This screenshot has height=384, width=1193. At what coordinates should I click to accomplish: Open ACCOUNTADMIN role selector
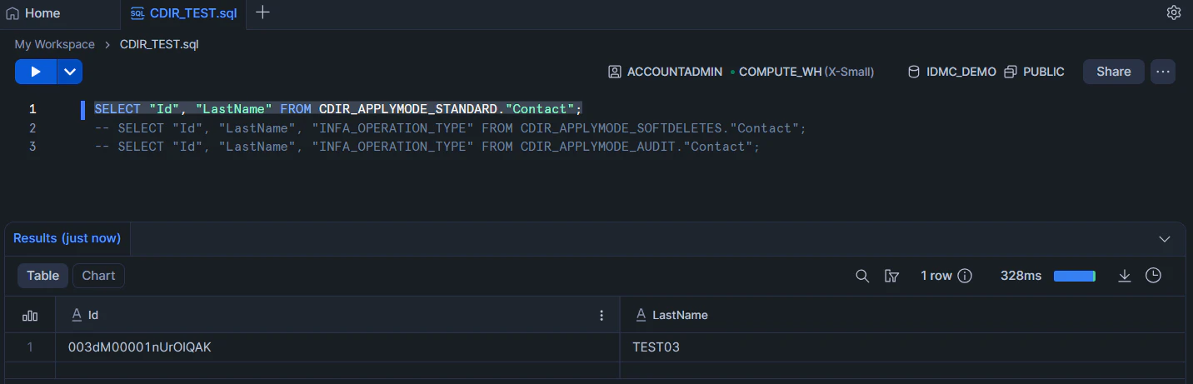click(665, 72)
